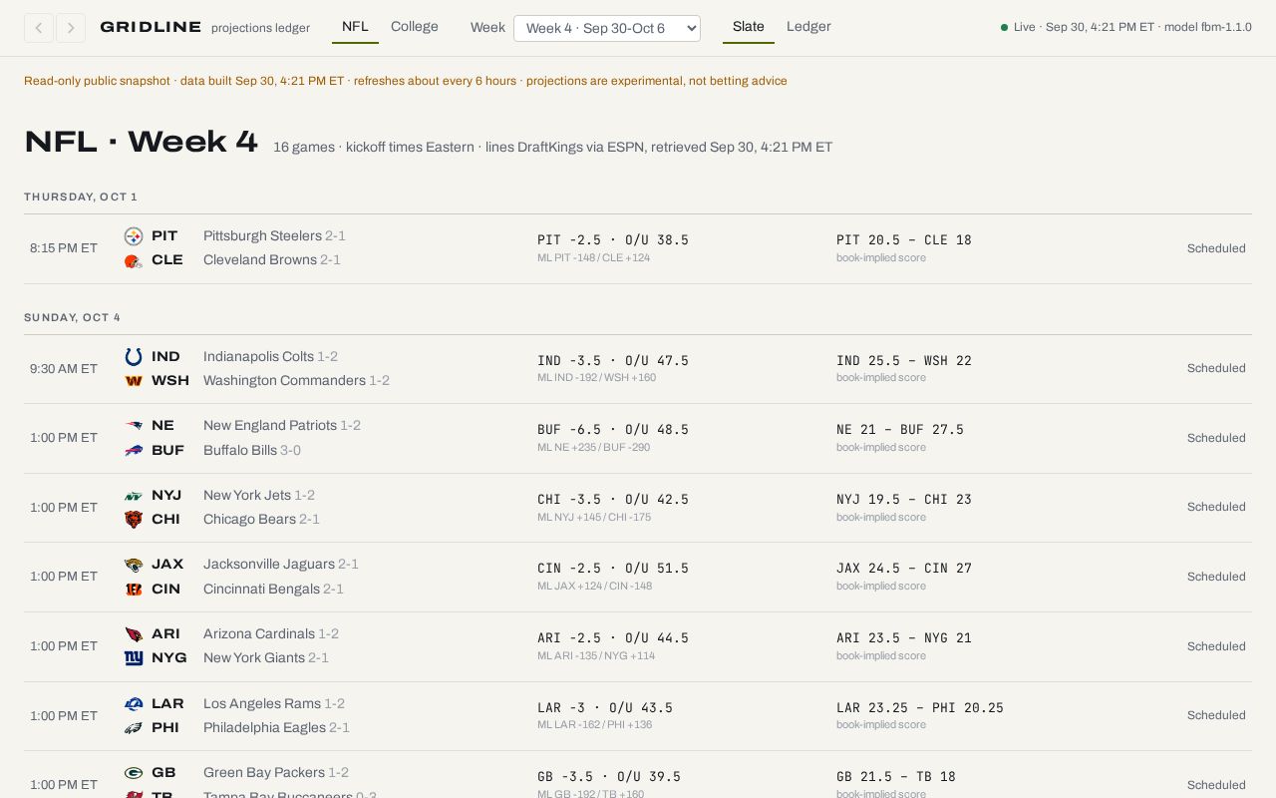Click the Chicago Bears logo
Viewport: 1276px width, 798px height.
pyautogui.click(x=134, y=520)
